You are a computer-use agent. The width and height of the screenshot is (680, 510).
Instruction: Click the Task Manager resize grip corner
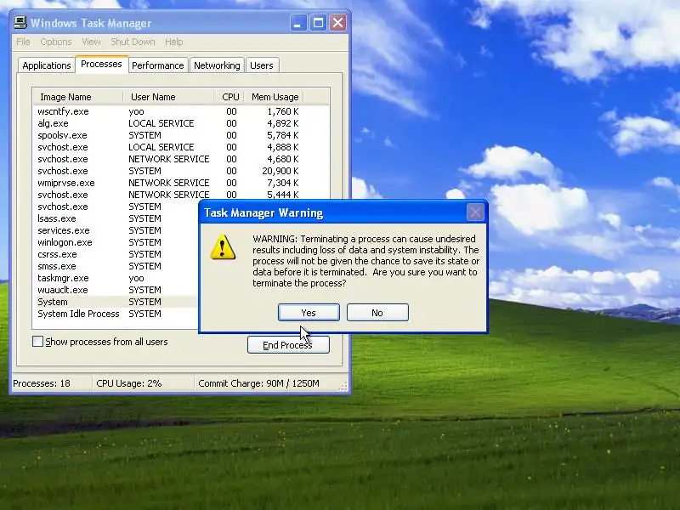pos(343,386)
